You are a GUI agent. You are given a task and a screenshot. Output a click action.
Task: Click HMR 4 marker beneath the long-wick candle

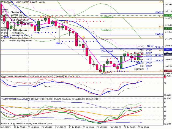[x=59, y=43]
